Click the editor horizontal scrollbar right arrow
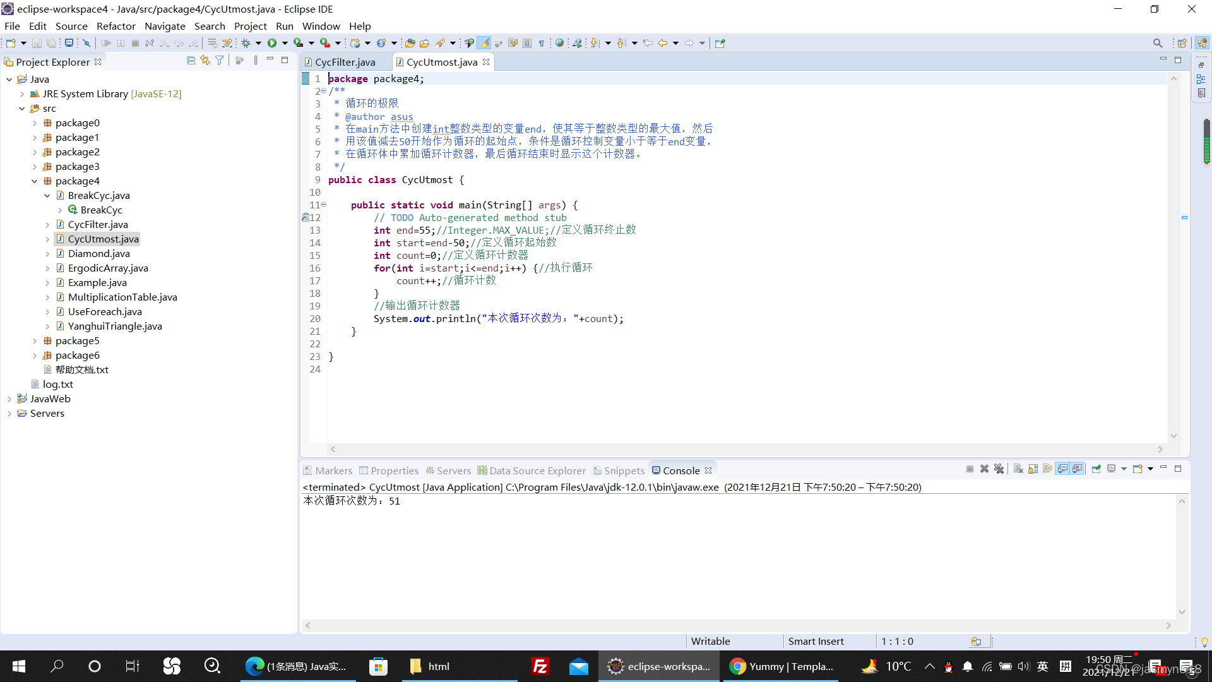This screenshot has width=1212, height=682. (x=1160, y=450)
